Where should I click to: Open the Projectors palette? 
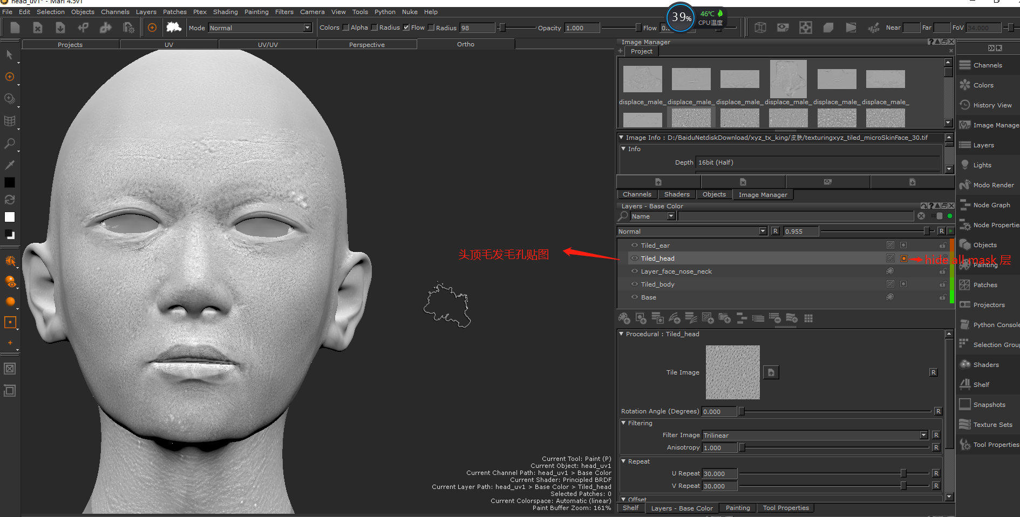point(989,305)
